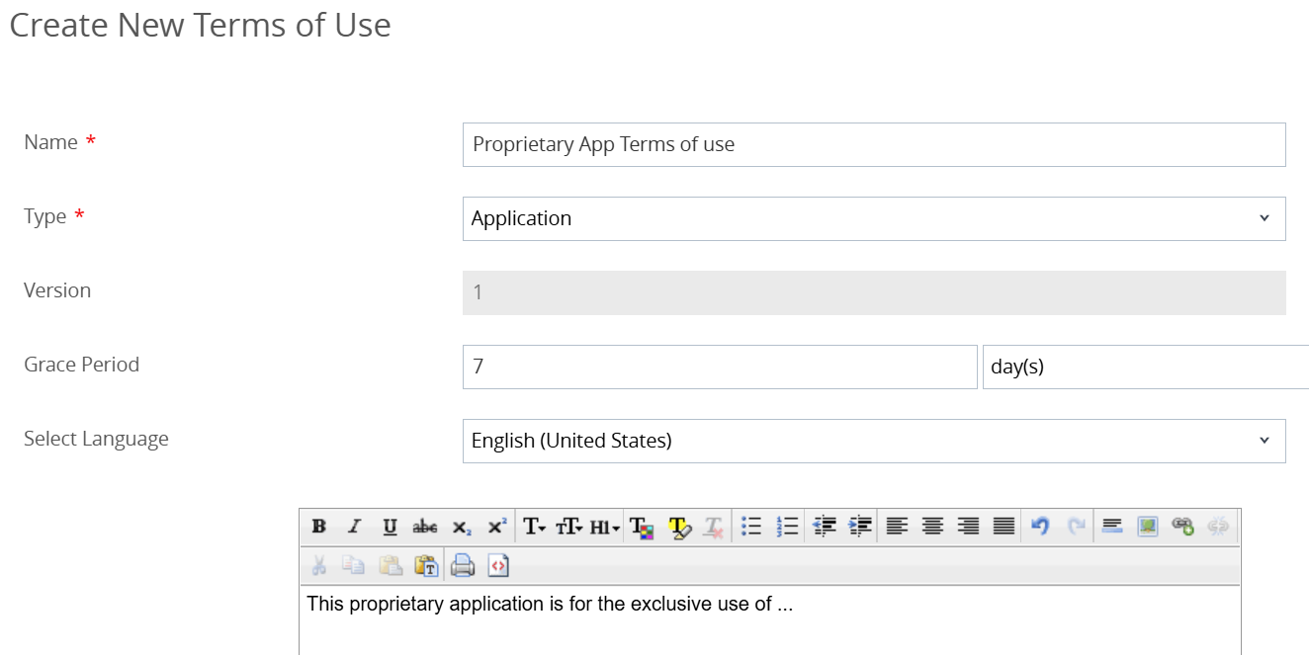Click the Grace Period input field
Screen dimensions: 1309x655
(x=719, y=367)
